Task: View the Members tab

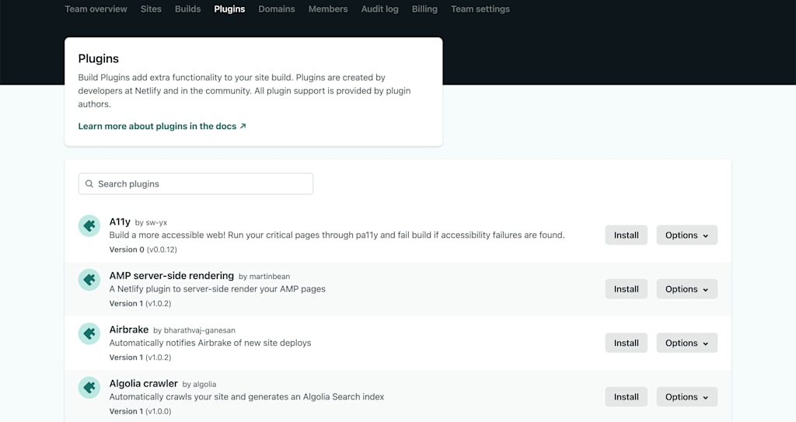Action: pos(328,9)
